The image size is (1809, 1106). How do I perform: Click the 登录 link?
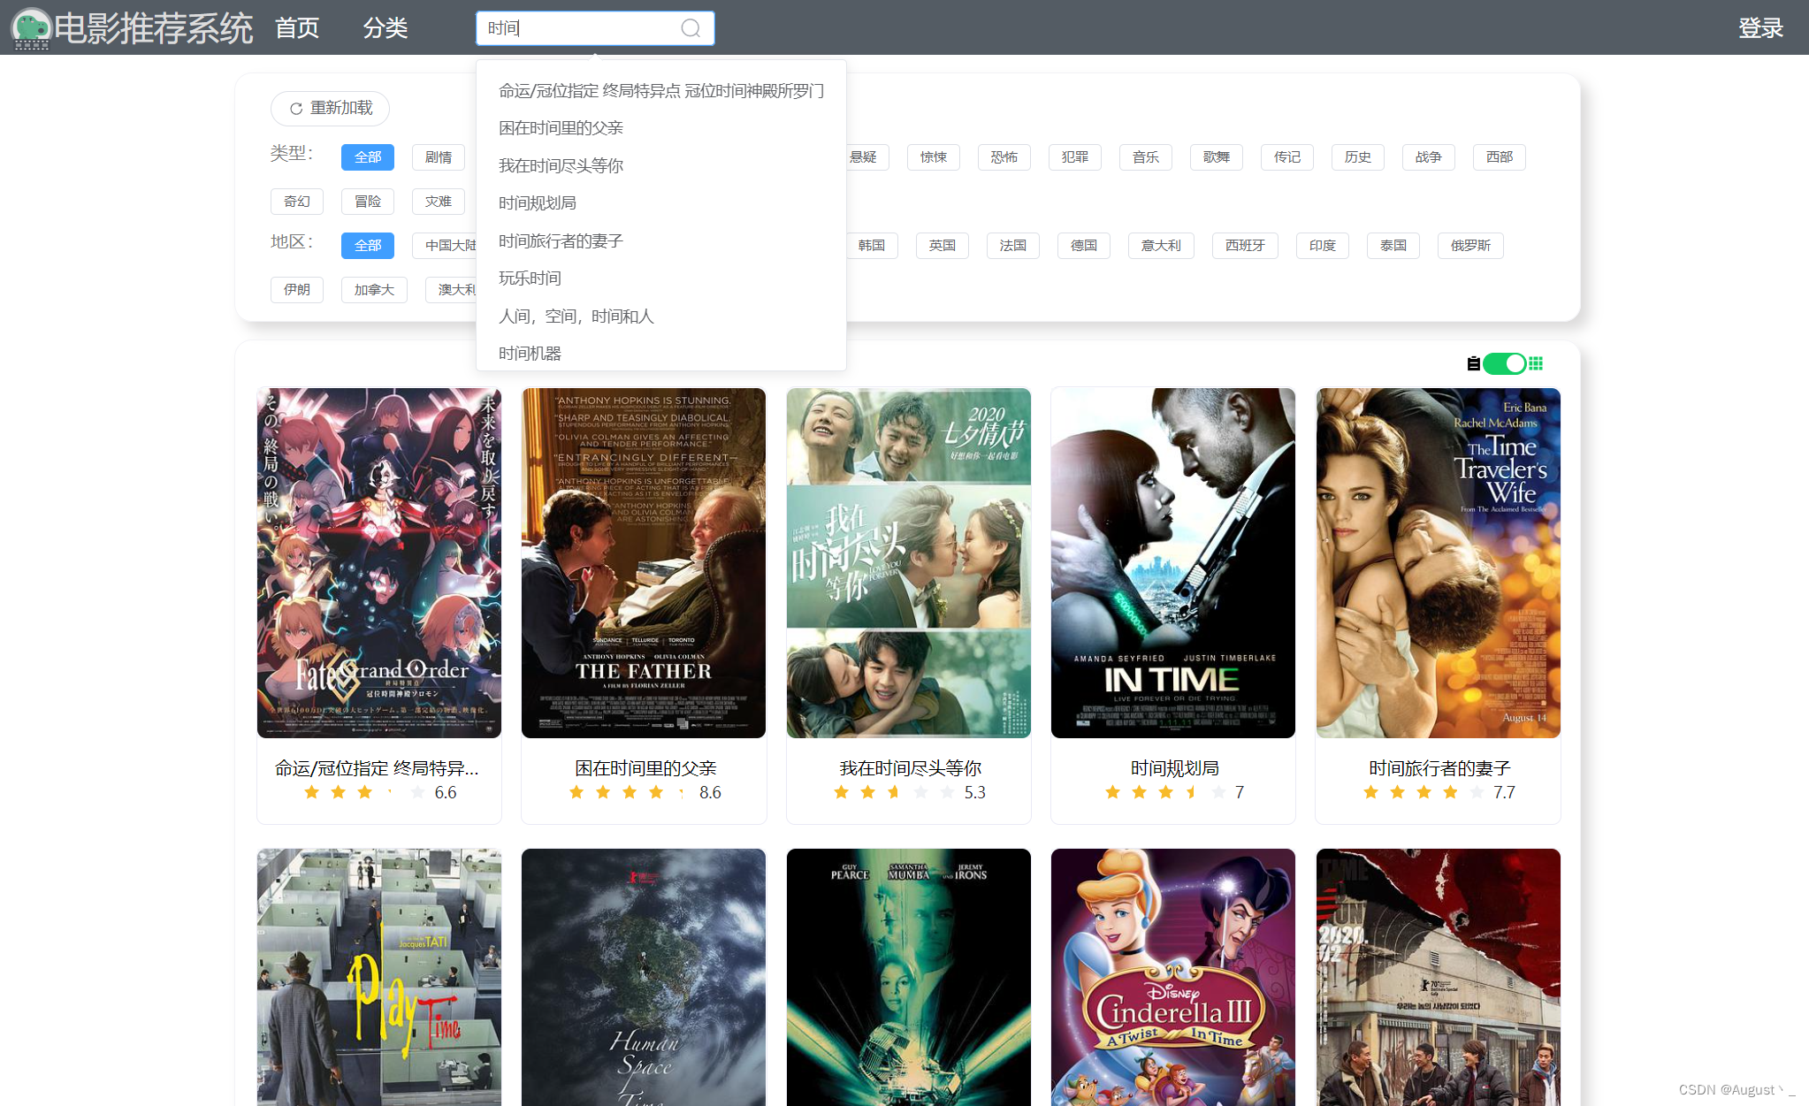[x=1759, y=28]
